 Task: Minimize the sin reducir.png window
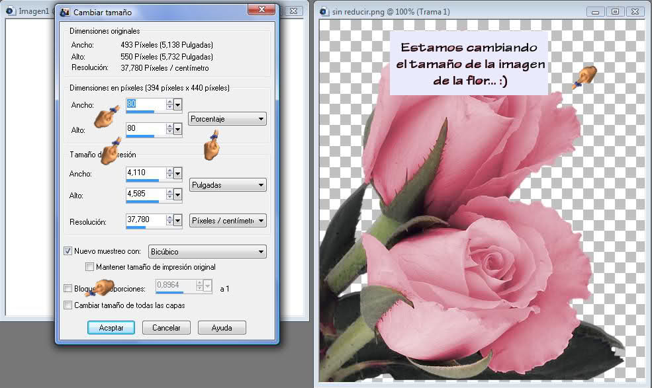click(595, 12)
